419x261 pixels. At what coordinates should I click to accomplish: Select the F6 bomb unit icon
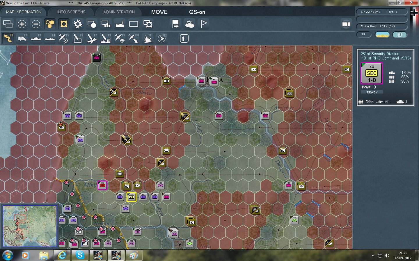[78, 38]
